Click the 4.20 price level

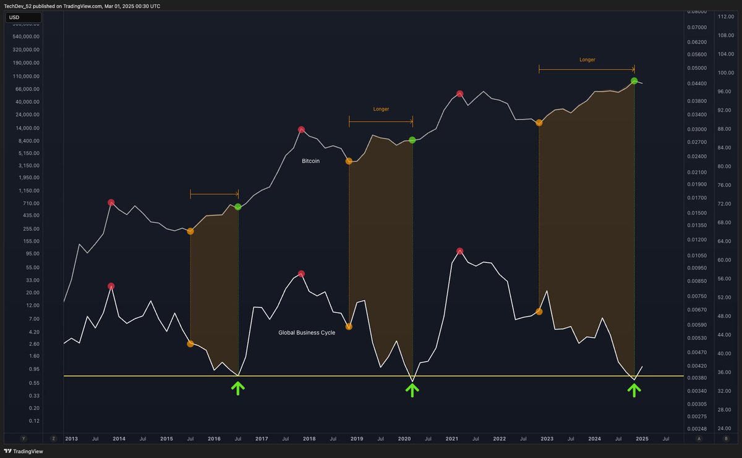[x=33, y=331]
